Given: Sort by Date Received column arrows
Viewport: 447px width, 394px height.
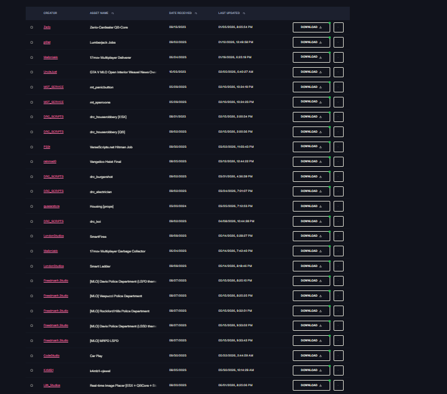Looking at the screenshot, I should 196,13.
